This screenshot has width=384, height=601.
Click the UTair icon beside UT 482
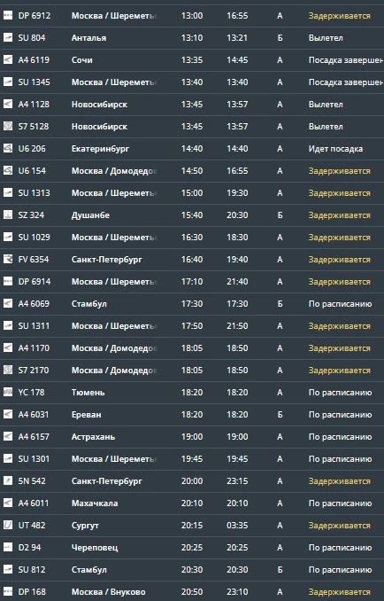8,525
